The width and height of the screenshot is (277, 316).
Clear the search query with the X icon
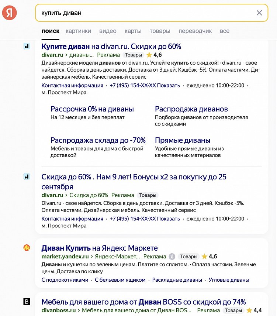pyautogui.click(x=259, y=12)
